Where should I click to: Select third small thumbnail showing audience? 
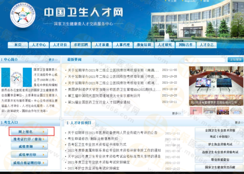[223, 110]
